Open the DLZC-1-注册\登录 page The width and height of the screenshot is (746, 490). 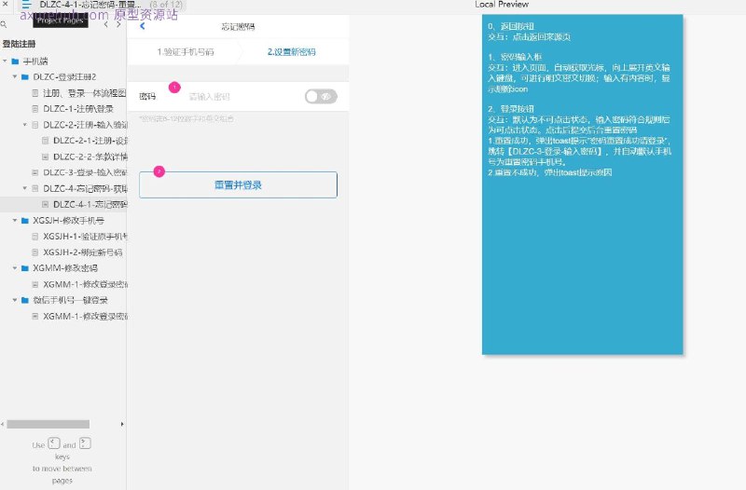(78, 109)
